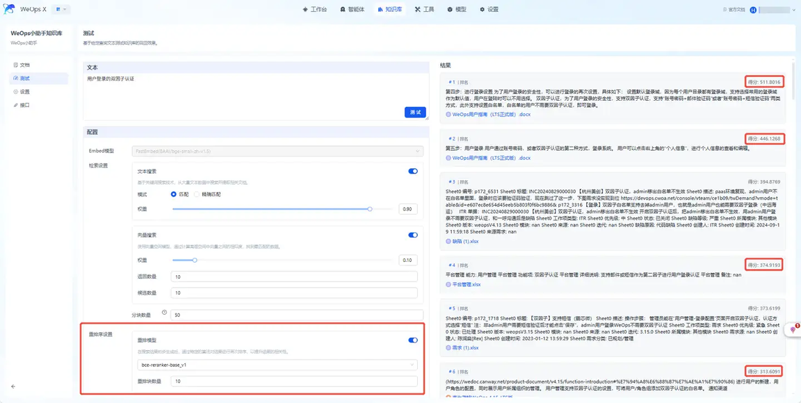
Task: Click the WeOps X dolphin logo
Action: [x=8, y=9]
